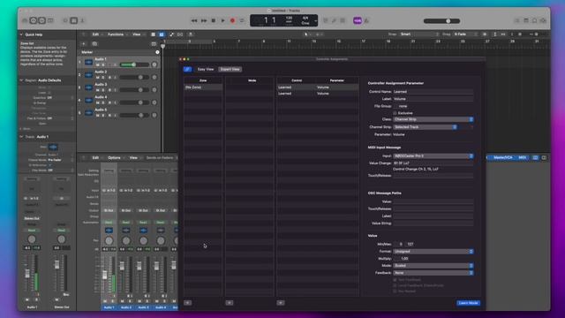This screenshot has width=565, height=318.
Task: Toggle the Quick Help button in control bar
Action: tap(41, 20)
